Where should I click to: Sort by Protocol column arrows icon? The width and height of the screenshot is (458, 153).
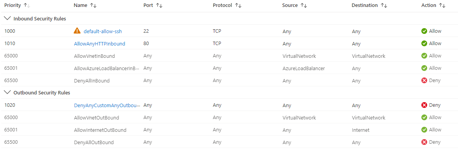pos(239,5)
